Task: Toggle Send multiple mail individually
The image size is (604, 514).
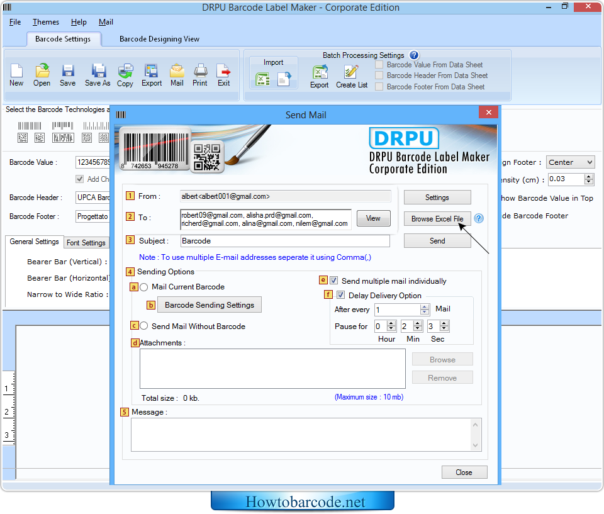Action: click(x=334, y=281)
